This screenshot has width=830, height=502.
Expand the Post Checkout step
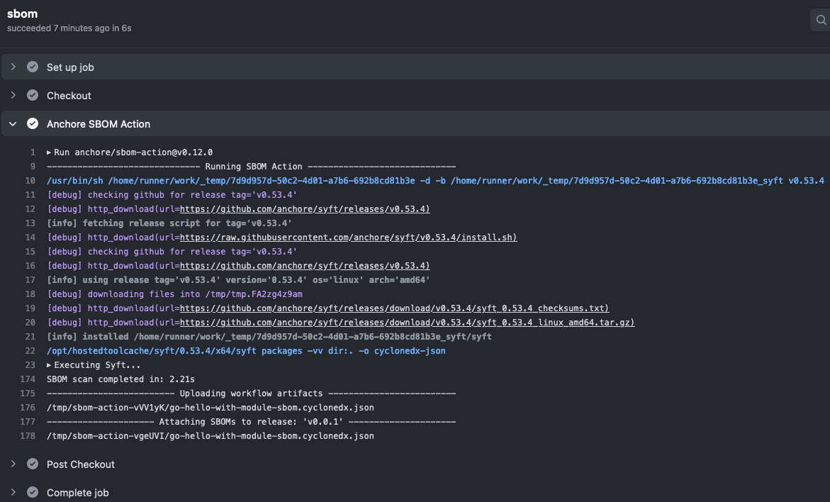point(13,464)
